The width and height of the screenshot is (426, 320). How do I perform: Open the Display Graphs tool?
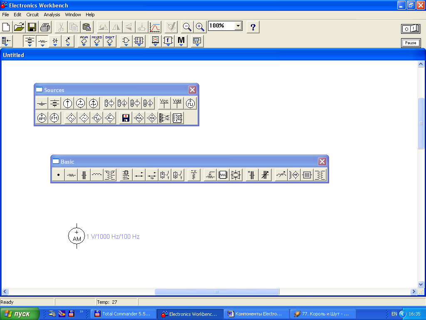point(155,27)
